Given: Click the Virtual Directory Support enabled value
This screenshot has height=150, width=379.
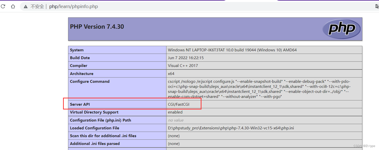Looking at the screenshot, I should (x=175, y=112).
